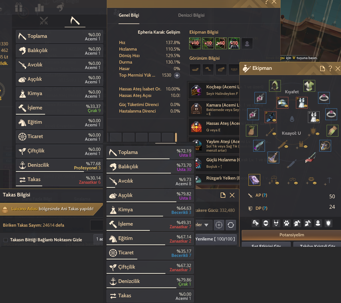Viewport: 341px width, 303px height.
Task: Click the Potansiyelim button
Action: coord(292,235)
